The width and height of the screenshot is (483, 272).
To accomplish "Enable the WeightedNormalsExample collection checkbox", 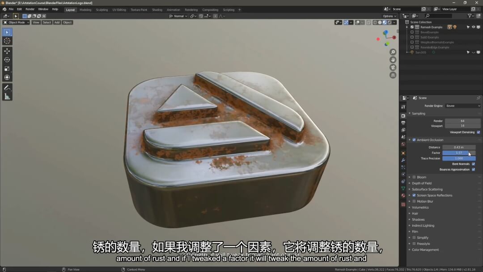I will 412,42.
